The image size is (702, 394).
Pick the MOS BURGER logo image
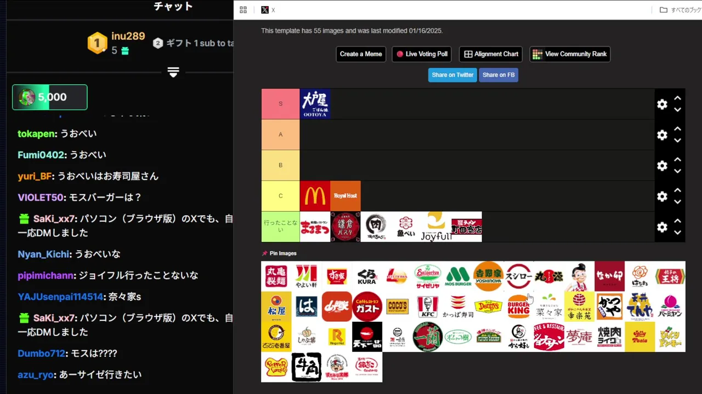458,276
